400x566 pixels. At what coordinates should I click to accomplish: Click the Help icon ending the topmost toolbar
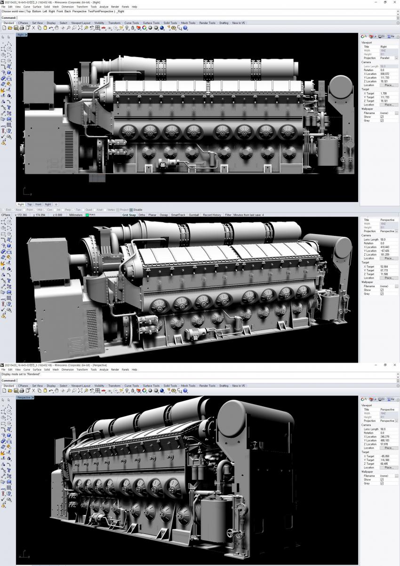click(185, 28)
